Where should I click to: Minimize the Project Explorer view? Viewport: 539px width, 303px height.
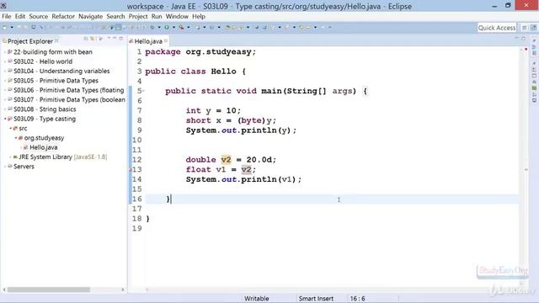click(115, 39)
